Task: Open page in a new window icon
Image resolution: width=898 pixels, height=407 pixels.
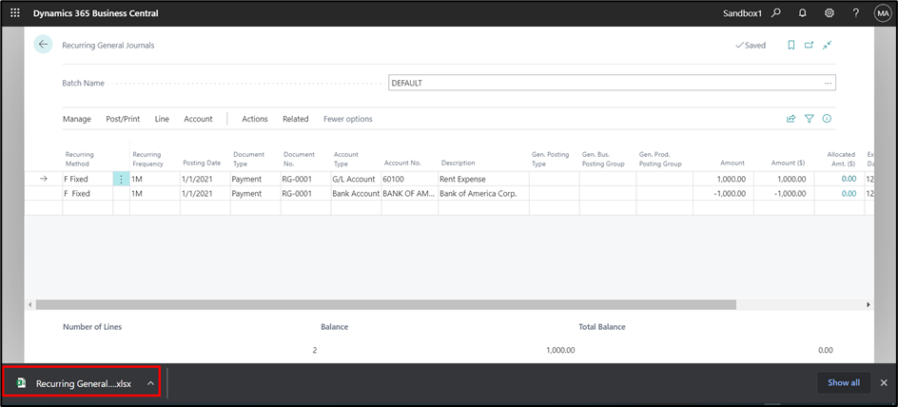Action: [x=809, y=46]
